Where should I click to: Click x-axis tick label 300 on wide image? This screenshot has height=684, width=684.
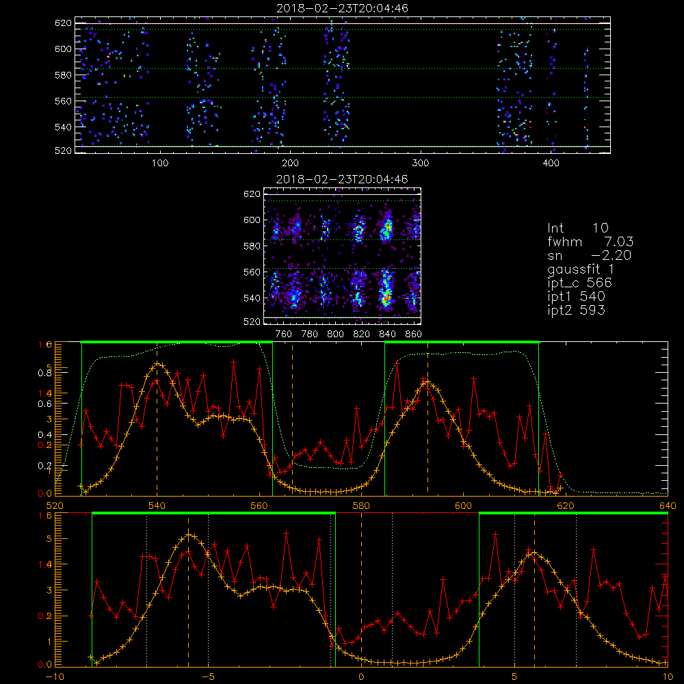421,163
